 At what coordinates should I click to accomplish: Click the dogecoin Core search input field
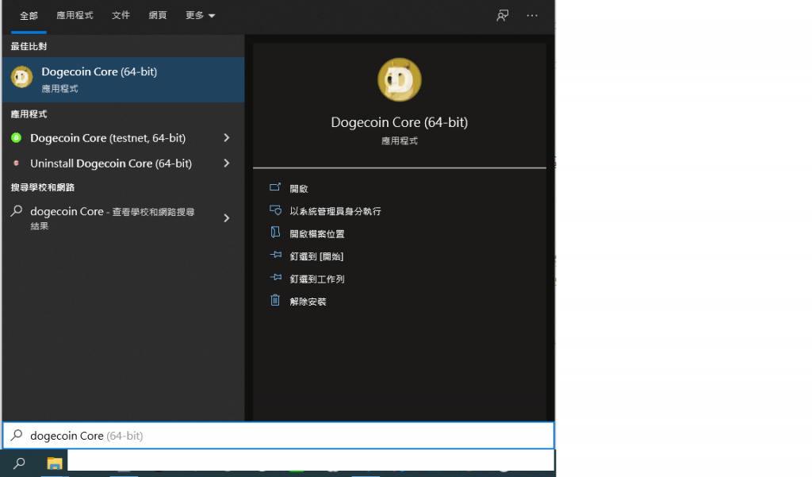click(x=278, y=436)
